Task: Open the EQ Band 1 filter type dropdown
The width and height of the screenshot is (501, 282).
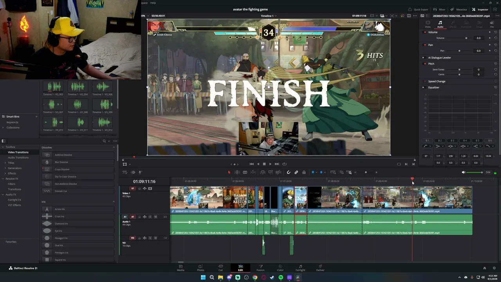Action: (x=427, y=146)
